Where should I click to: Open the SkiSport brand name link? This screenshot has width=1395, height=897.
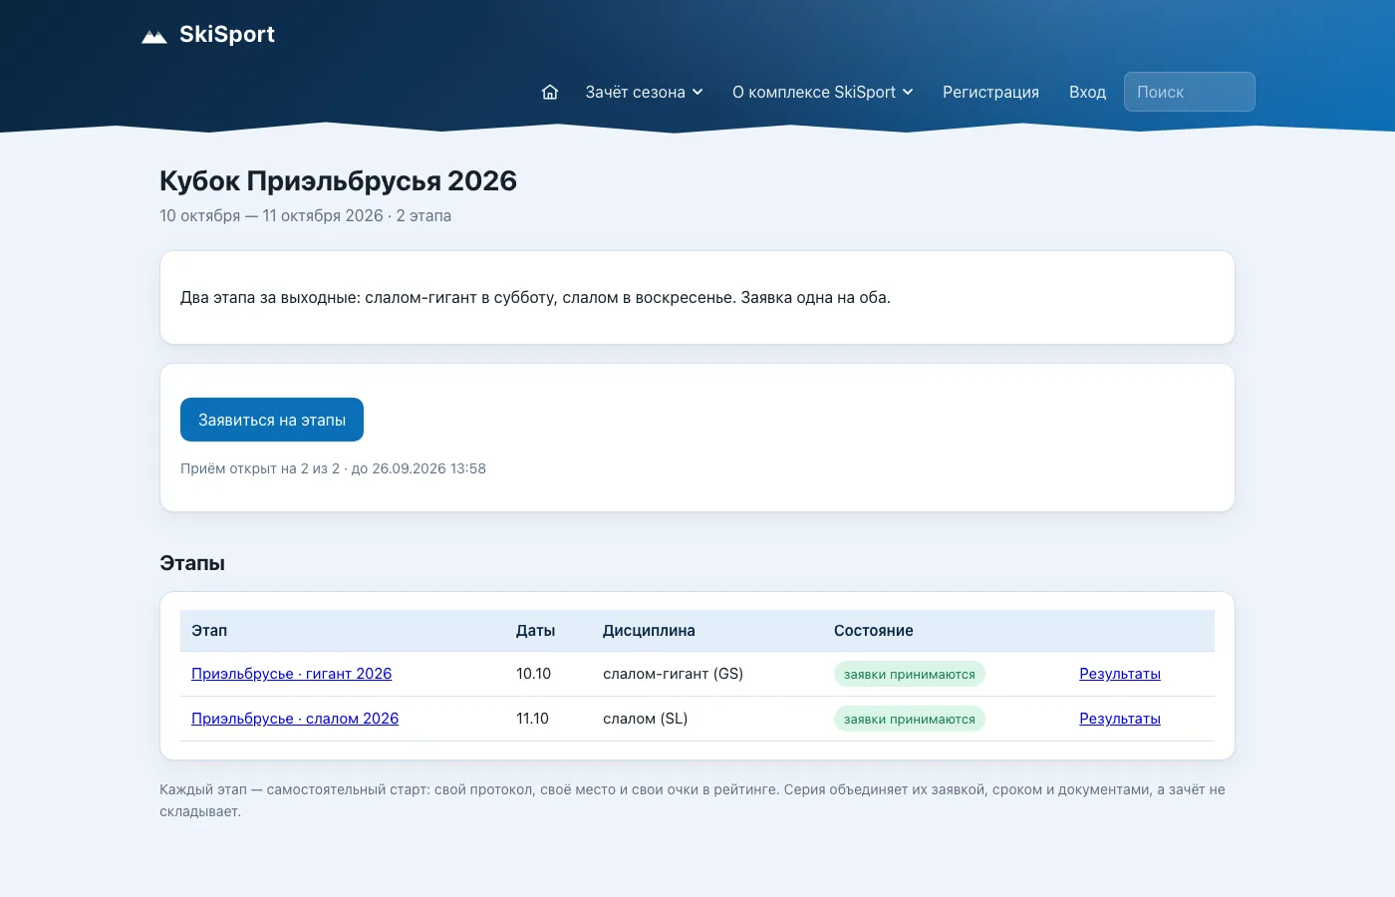[x=226, y=35]
